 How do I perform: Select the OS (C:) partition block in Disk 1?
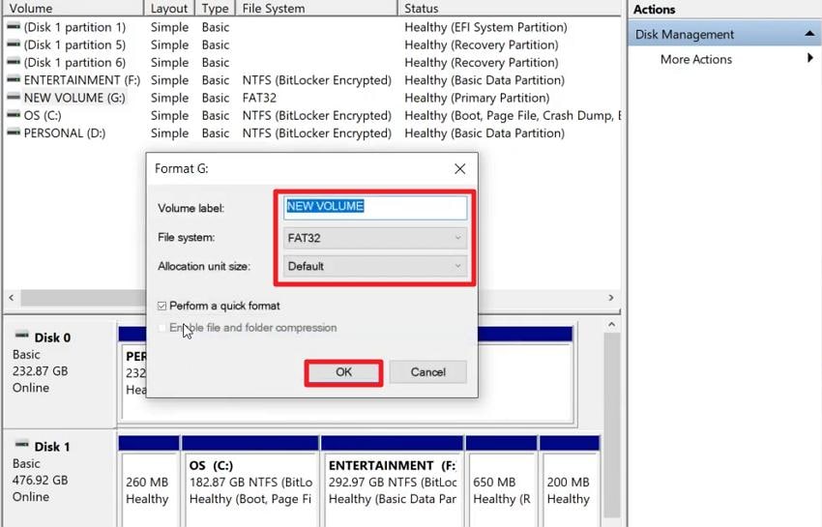(250, 482)
